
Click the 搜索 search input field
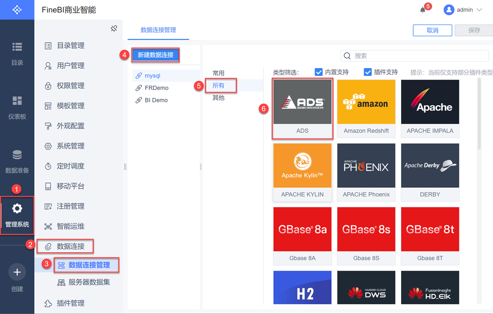tap(415, 56)
